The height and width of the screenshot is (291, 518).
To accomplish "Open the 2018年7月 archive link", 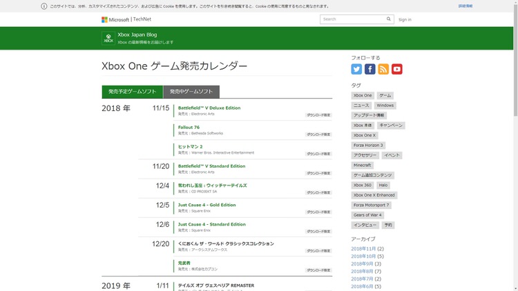I will tap(362, 279).
